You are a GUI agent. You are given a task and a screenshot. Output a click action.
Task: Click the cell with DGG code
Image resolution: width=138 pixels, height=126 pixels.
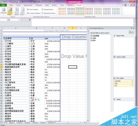point(52,54)
